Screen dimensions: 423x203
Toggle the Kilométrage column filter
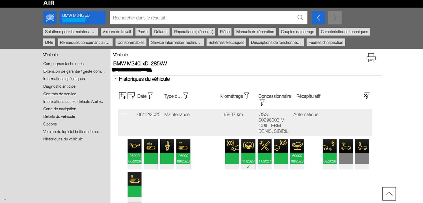click(247, 96)
